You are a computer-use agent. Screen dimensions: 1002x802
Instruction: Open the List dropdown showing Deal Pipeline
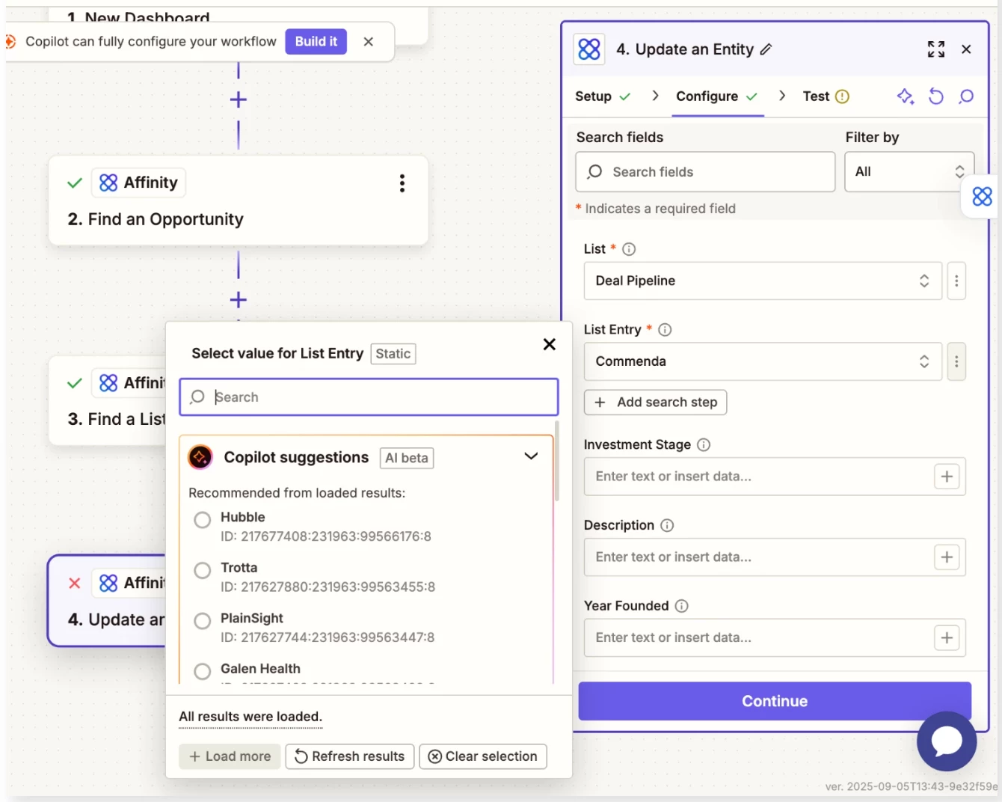(x=763, y=281)
